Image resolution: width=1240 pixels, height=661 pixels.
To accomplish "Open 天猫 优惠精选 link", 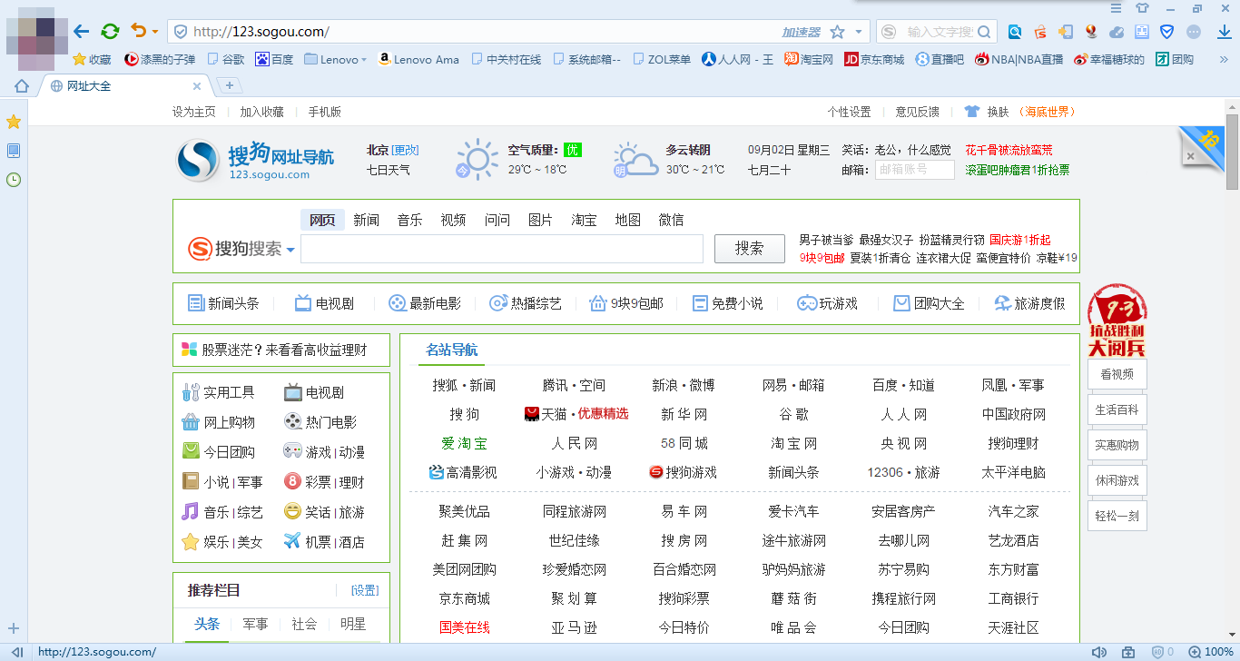I will (x=576, y=414).
